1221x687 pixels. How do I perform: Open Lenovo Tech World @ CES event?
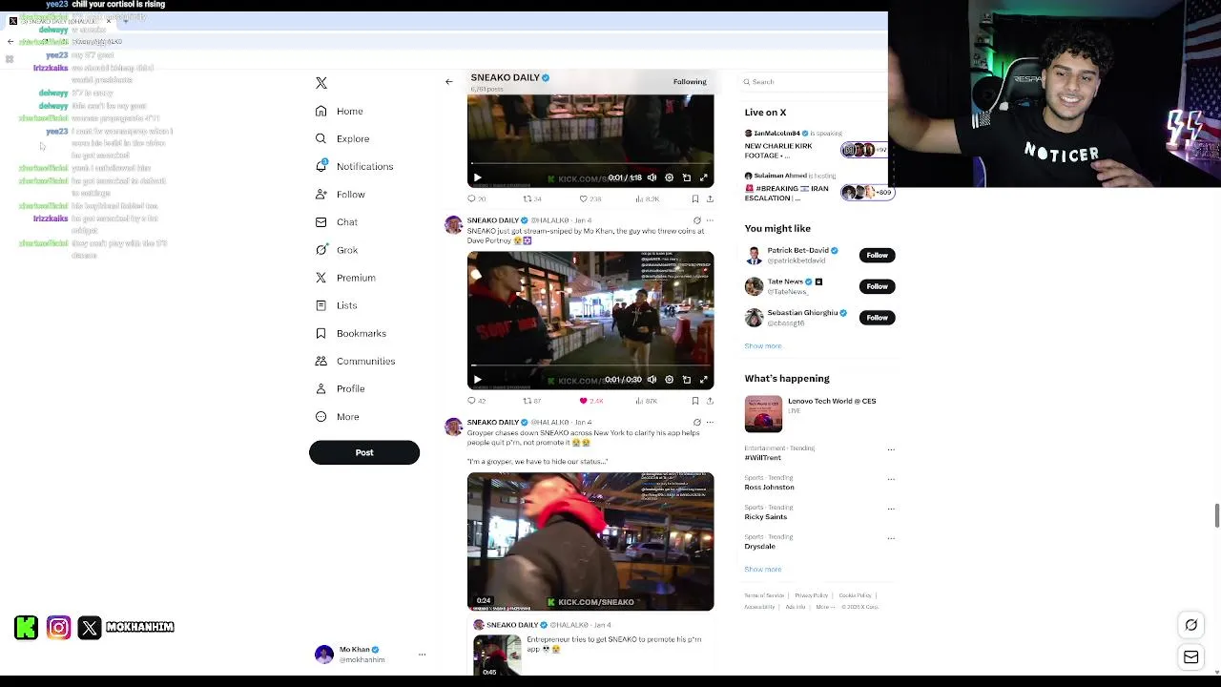816,413
